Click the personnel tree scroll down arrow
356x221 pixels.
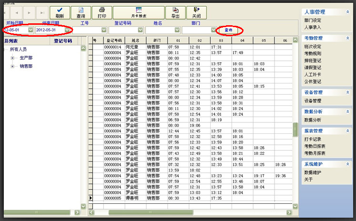pyautogui.click(x=83, y=206)
